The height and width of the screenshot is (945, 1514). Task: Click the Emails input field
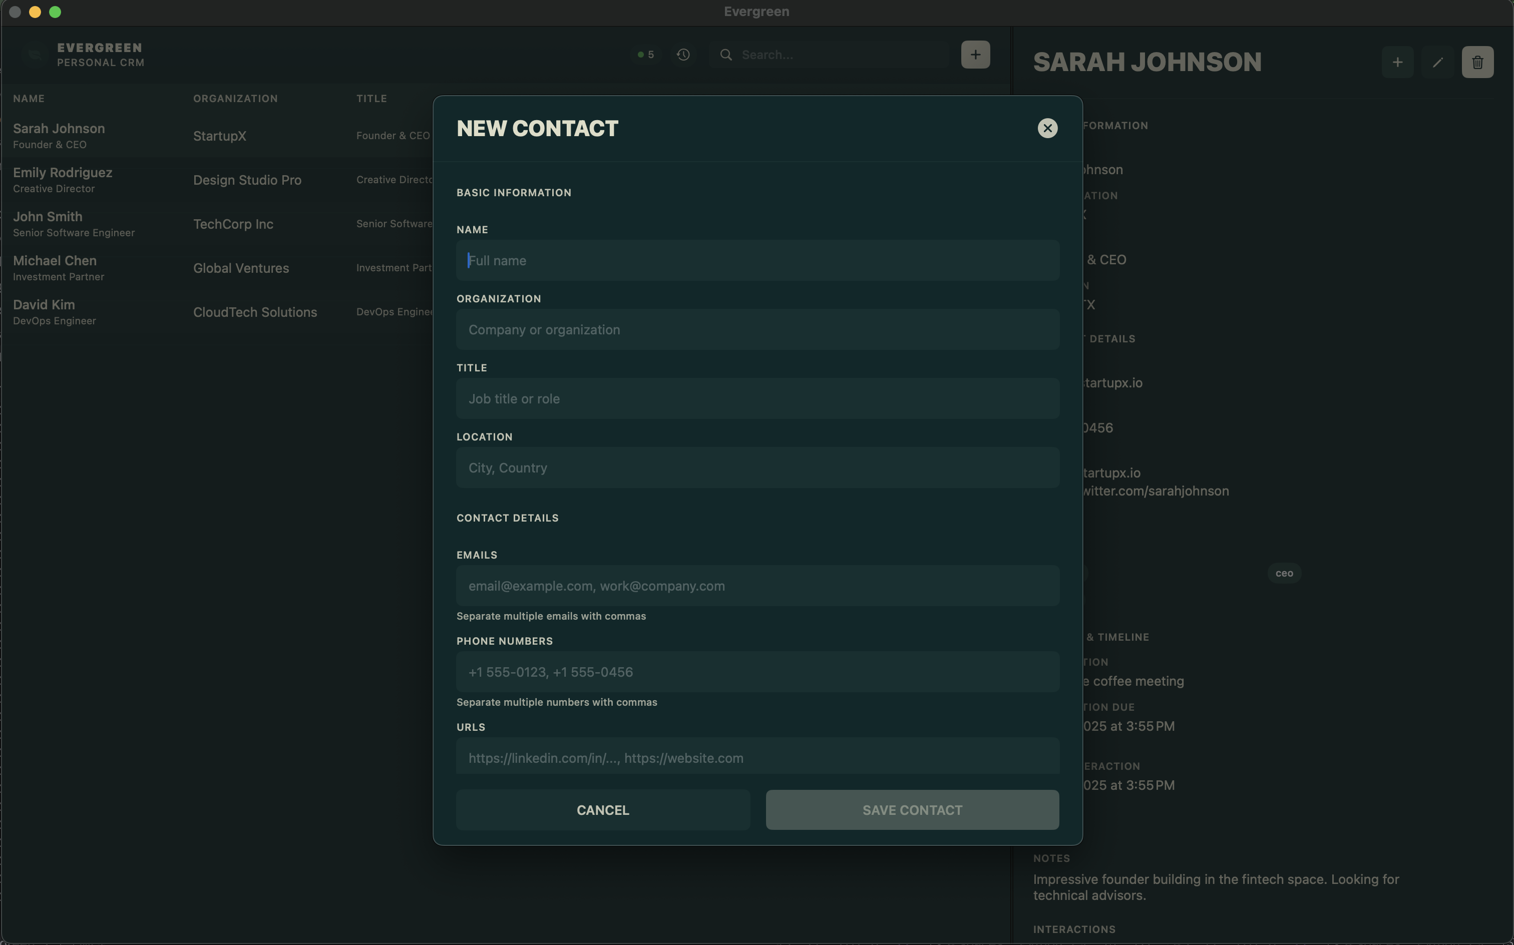tap(757, 586)
